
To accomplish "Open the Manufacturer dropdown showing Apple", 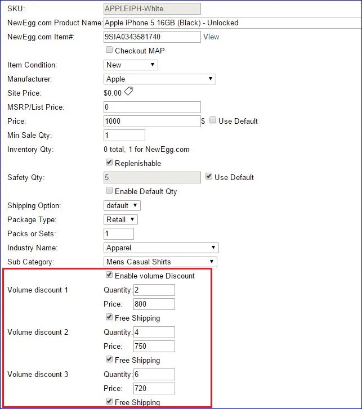I will pyautogui.click(x=160, y=79).
